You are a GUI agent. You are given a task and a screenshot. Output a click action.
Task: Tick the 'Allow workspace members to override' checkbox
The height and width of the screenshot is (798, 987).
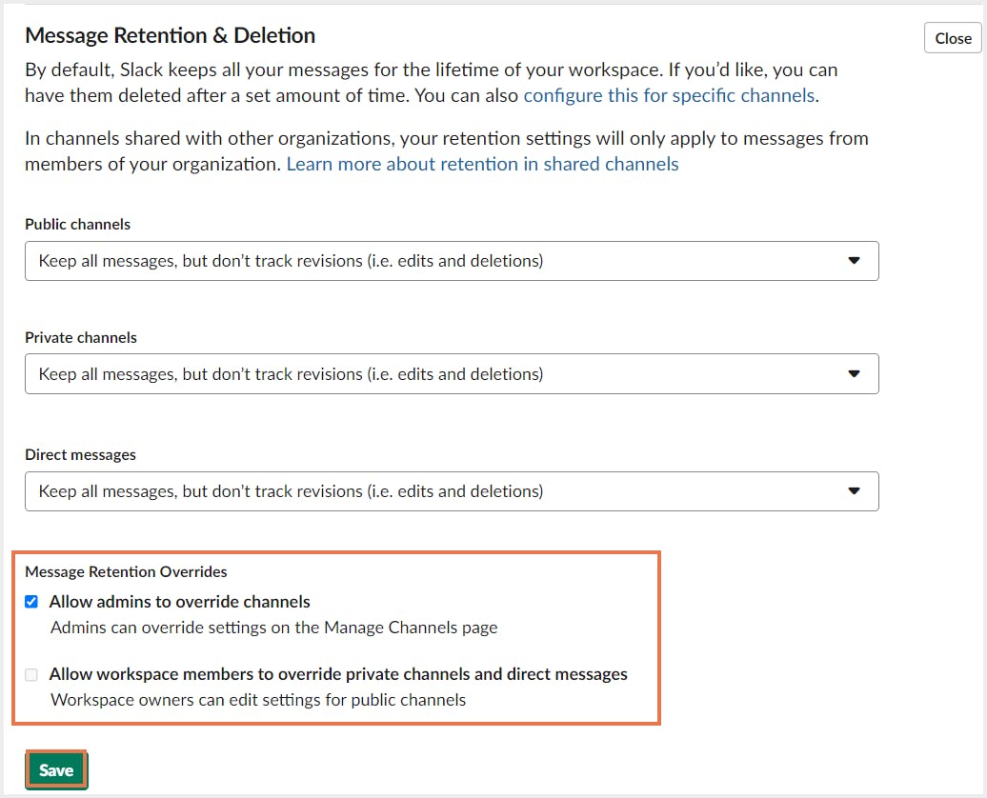[31, 675]
